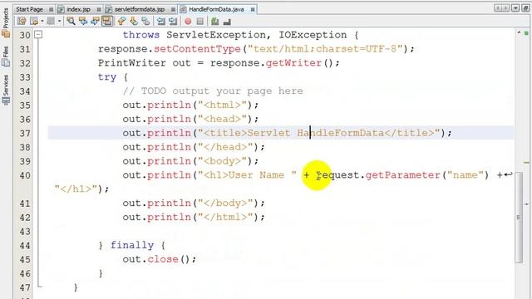The image size is (532, 299).
Task: Click 'getParameter' on line 40
Action: click(402, 175)
